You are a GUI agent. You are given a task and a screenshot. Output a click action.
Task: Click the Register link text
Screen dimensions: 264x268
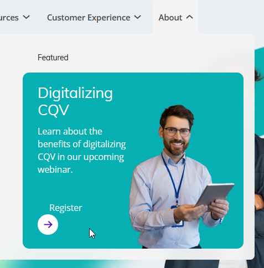point(66,208)
